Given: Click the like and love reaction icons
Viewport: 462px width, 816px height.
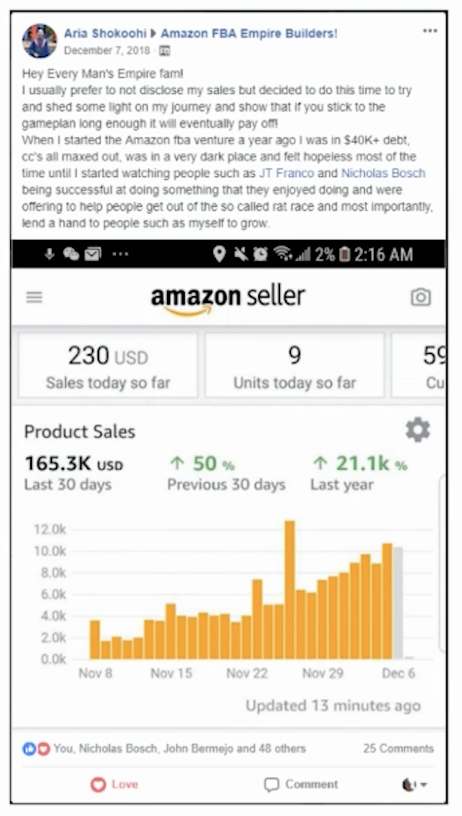Looking at the screenshot, I should tap(36, 748).
